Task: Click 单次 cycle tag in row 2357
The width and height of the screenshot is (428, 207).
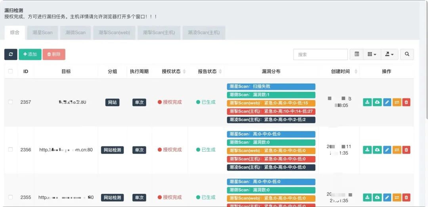Action: (139, 102)
